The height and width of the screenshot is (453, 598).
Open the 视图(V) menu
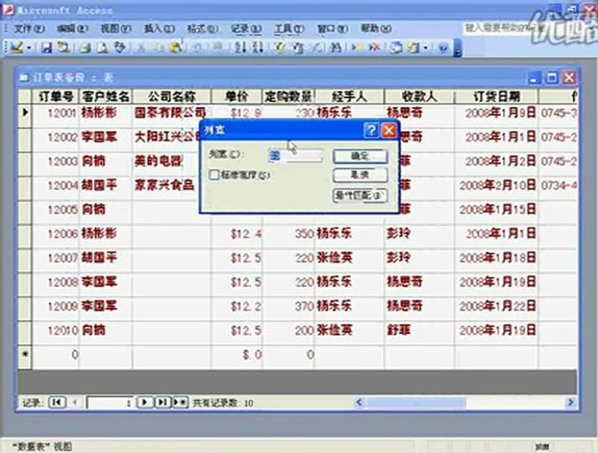pyautogui.click(x=116, y=28)
